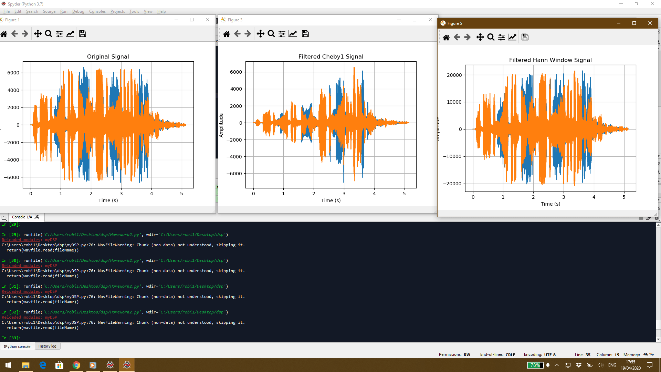Switch to the History log tab
This screenshot has width=661, height=372.
(47, 346)
